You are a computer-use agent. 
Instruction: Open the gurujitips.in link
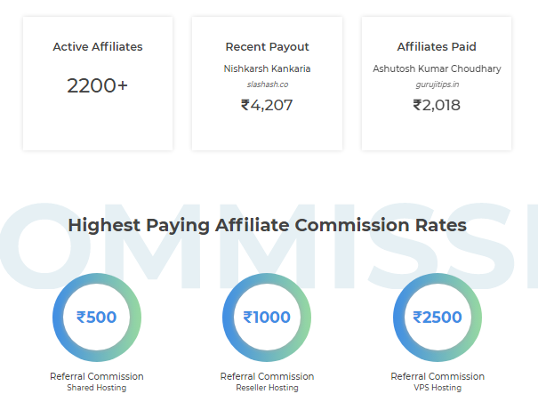(438, 84)
